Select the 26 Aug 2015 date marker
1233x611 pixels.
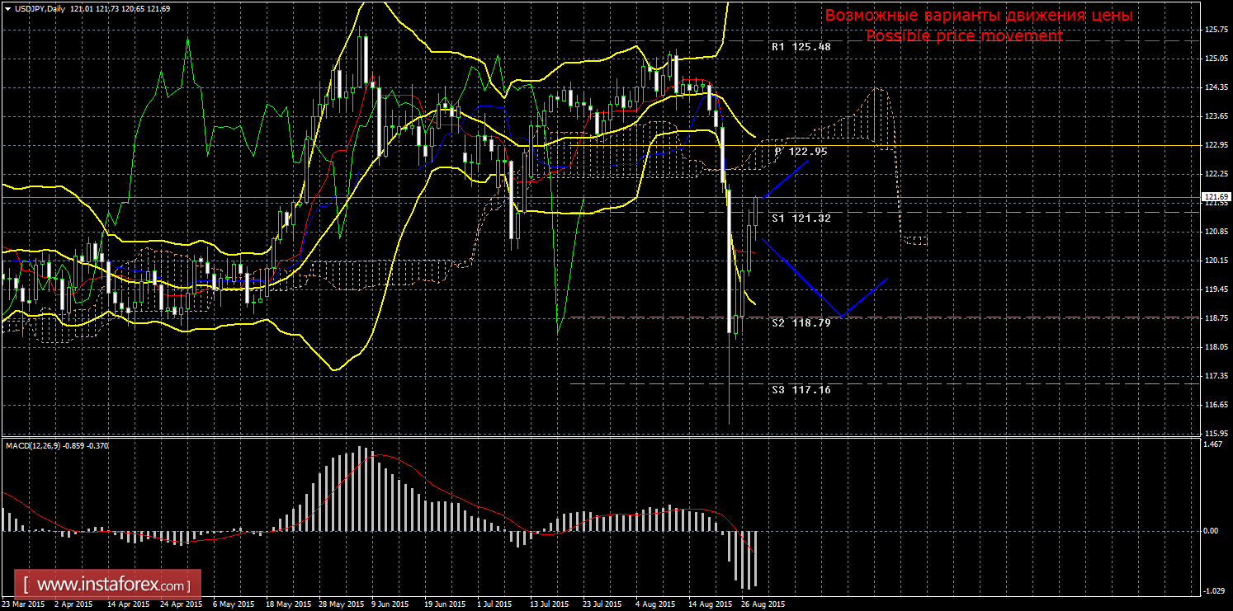click(x=763, y=604)
